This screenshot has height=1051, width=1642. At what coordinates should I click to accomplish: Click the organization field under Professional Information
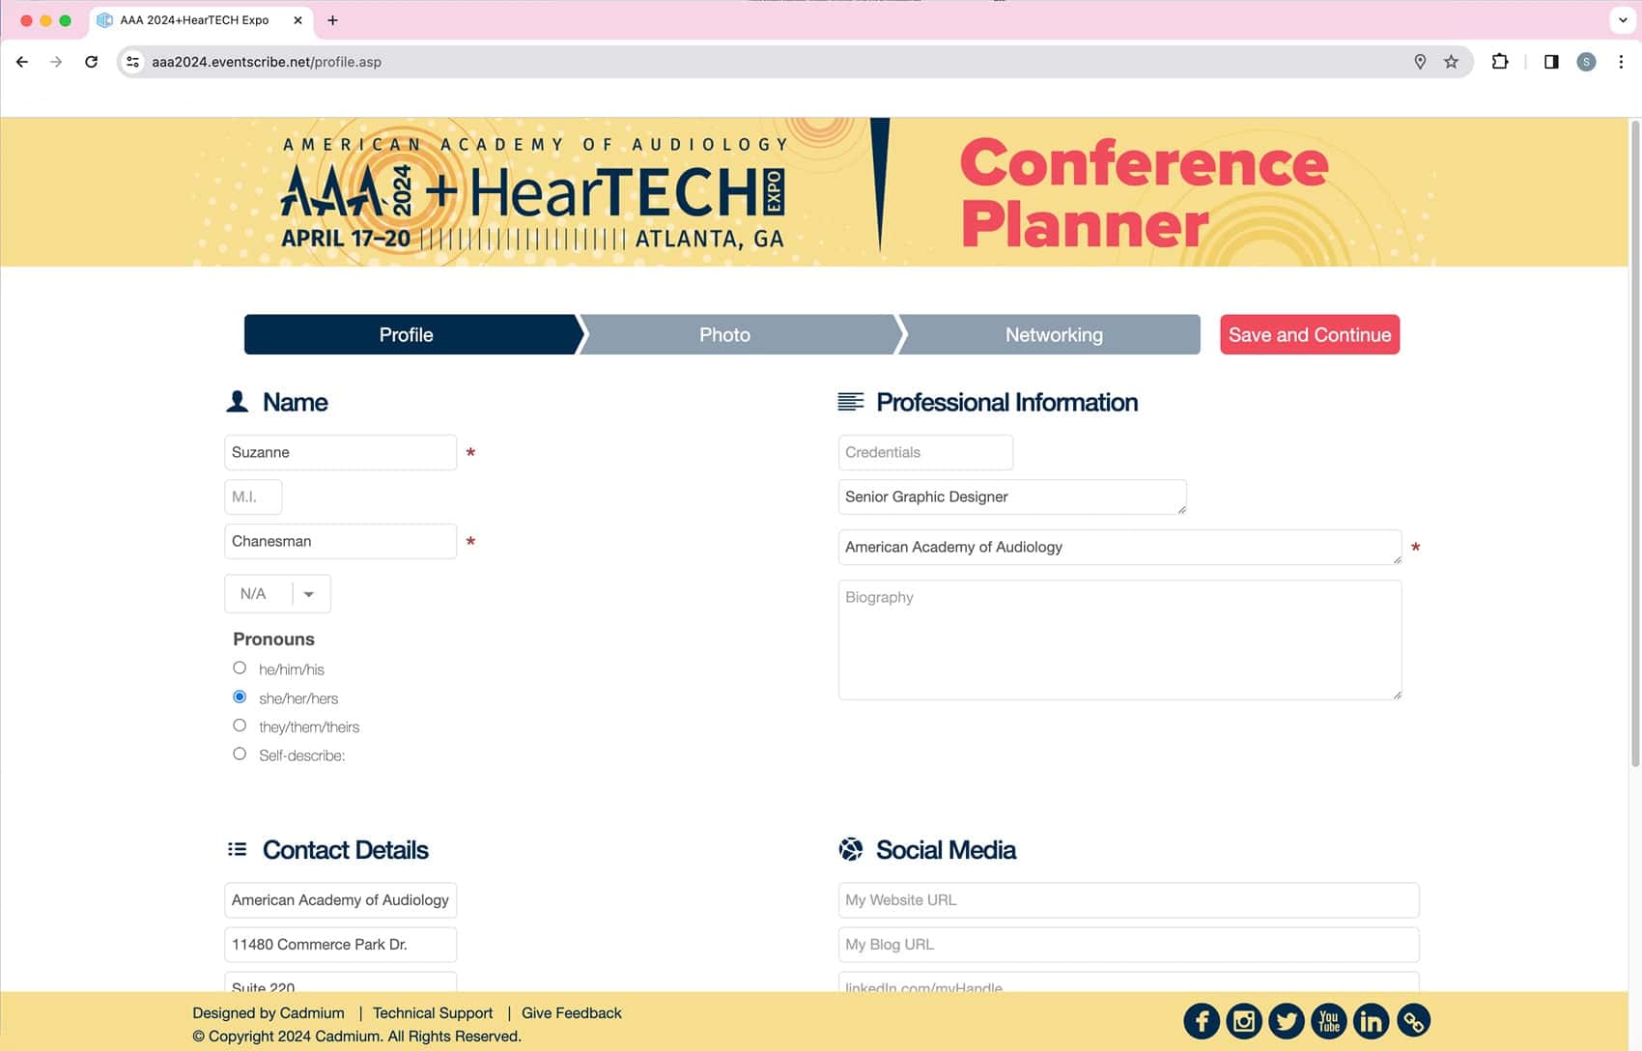(1119, 547)
